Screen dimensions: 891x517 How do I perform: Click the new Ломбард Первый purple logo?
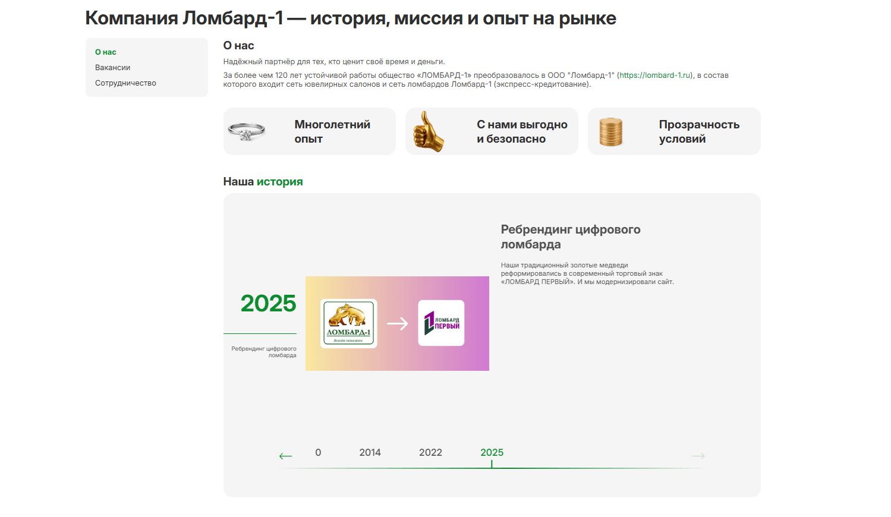441,323
